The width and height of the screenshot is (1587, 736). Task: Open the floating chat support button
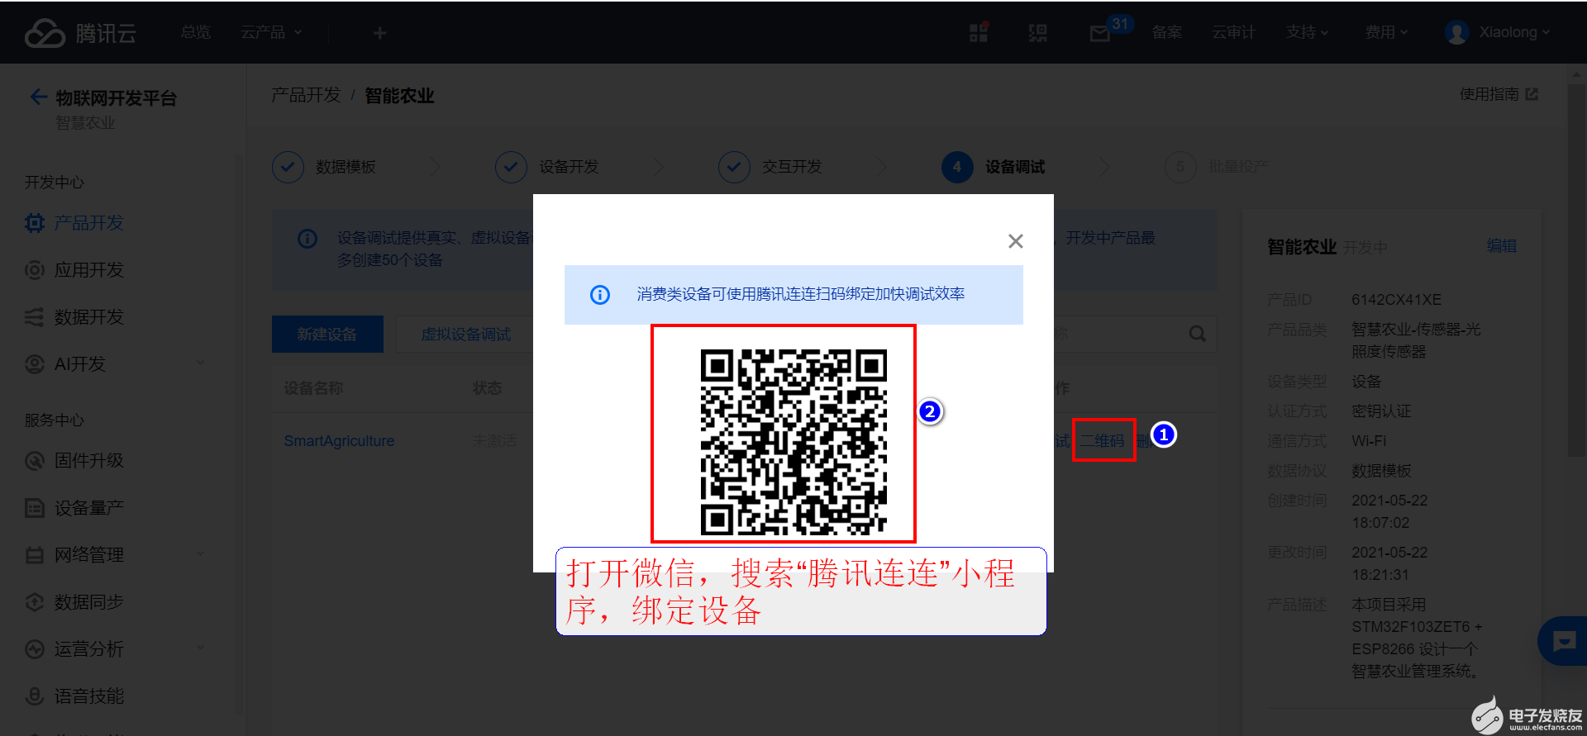pyautogui.click(x=1563, y=641)
